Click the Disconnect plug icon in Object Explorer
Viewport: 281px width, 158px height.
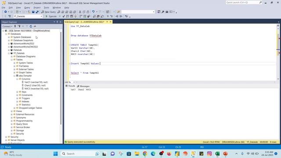(x=19, y=26)
